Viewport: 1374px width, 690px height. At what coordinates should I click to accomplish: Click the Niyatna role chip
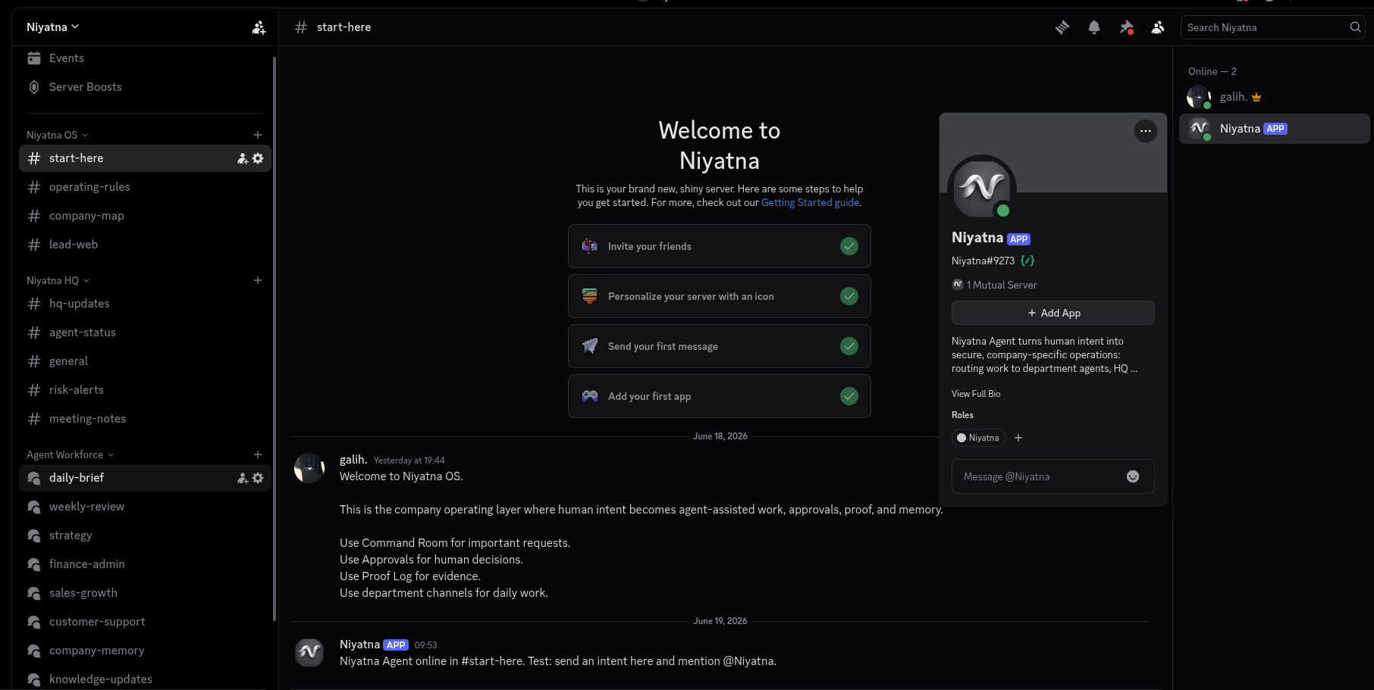coord(978,438)
